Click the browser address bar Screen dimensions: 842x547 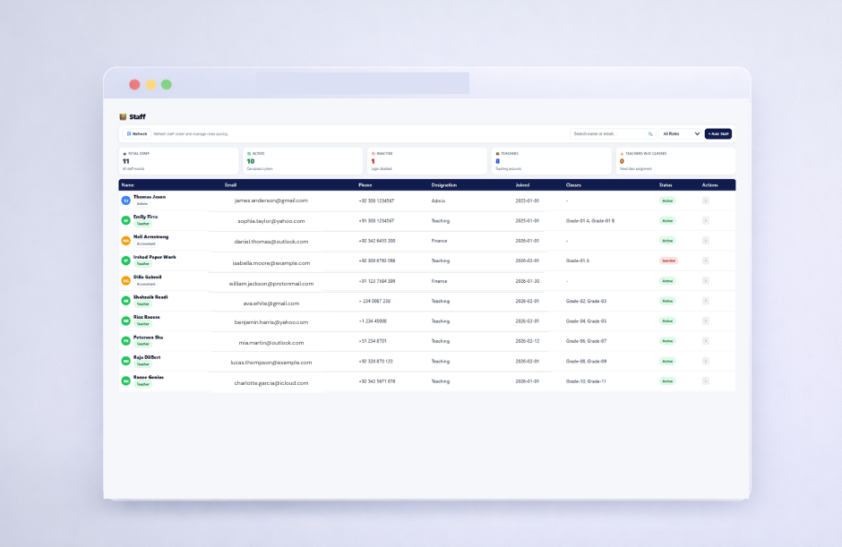[x=363, y=83]
